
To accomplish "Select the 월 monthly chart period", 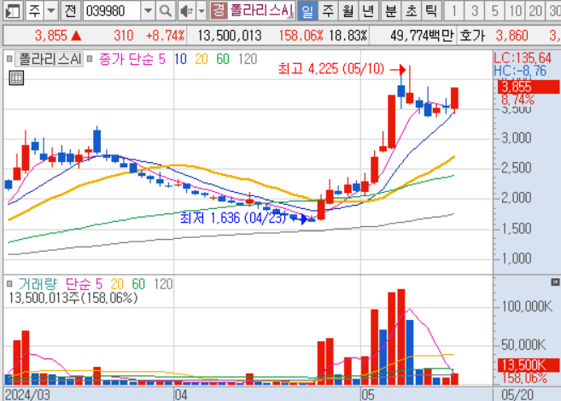I will (x=348, y=11).
